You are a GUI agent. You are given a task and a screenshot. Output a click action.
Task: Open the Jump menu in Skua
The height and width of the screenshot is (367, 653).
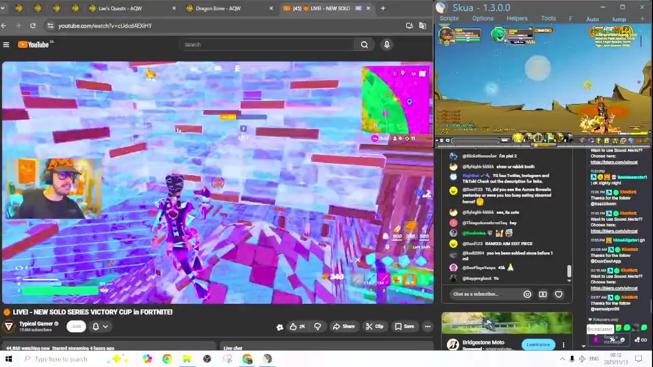point(619,19)
